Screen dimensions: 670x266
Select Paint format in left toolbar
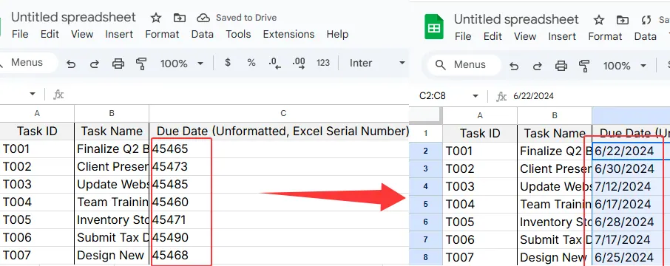tap(141, 64)
